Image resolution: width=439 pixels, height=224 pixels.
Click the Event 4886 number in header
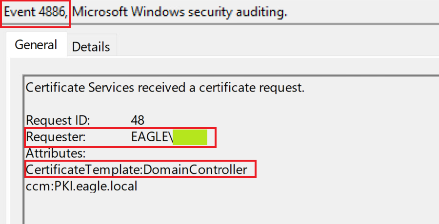[x=52, y=12]
